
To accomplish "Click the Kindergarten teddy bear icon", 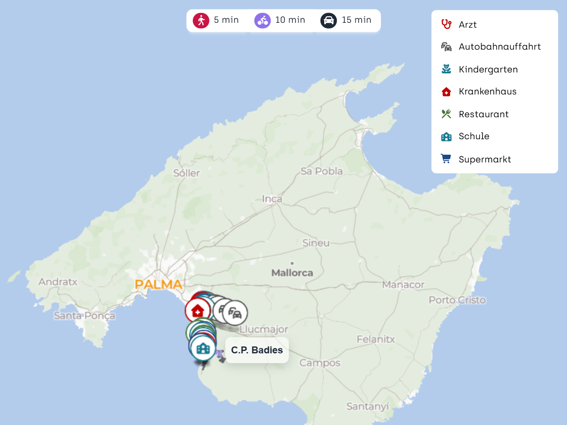I will click(x=446, y=69).
